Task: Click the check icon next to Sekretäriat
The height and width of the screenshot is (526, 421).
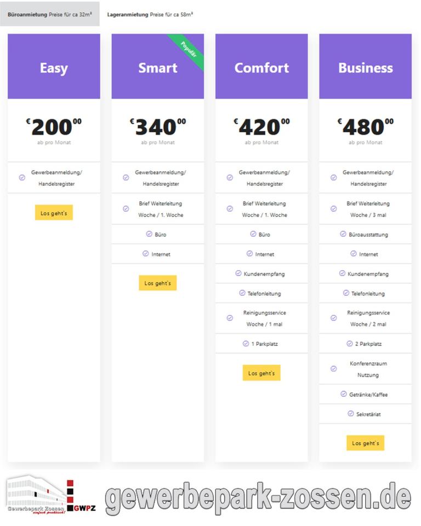Action: coord(351,414)
